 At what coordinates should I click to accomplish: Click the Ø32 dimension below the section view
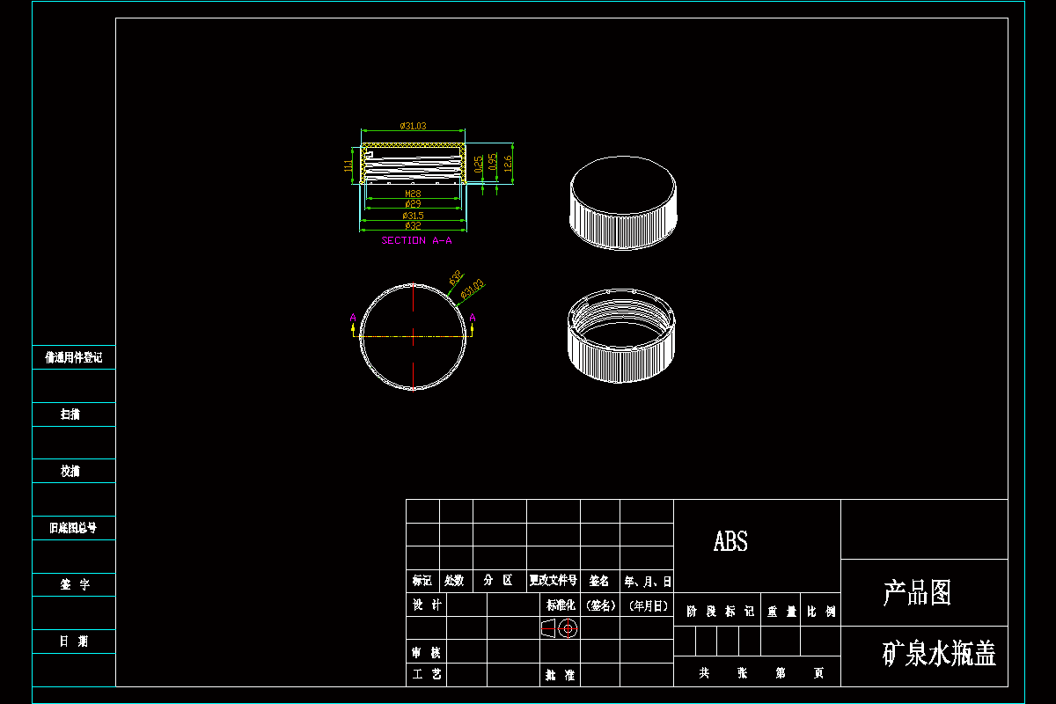click(413, 226)
